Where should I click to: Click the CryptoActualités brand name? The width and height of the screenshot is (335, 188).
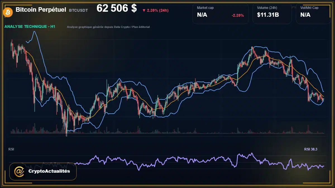49,171
